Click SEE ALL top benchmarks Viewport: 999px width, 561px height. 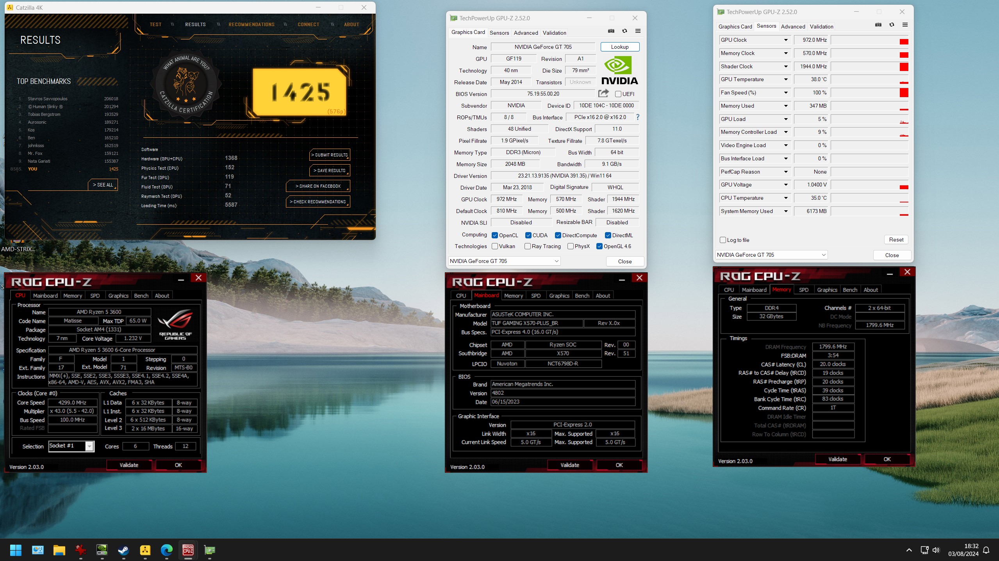[103, 185]
